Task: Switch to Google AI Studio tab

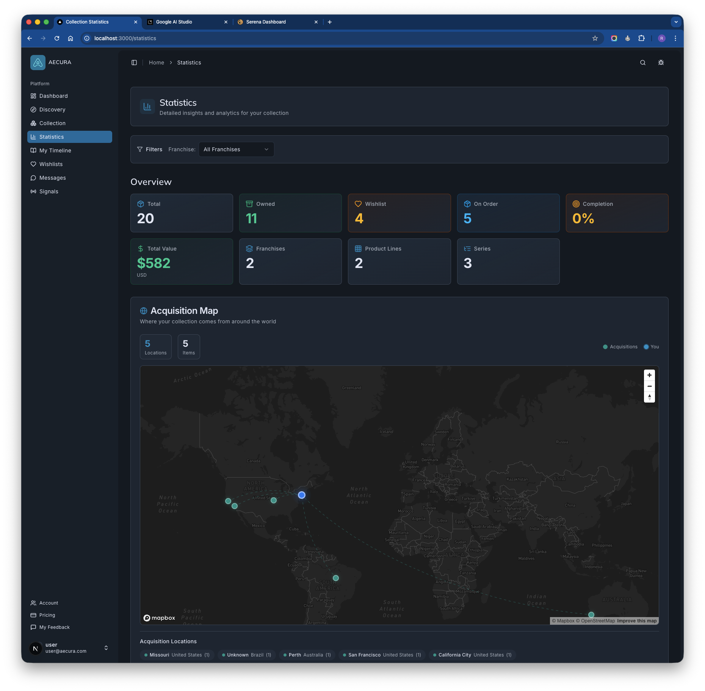Action: tap(188, 22)
